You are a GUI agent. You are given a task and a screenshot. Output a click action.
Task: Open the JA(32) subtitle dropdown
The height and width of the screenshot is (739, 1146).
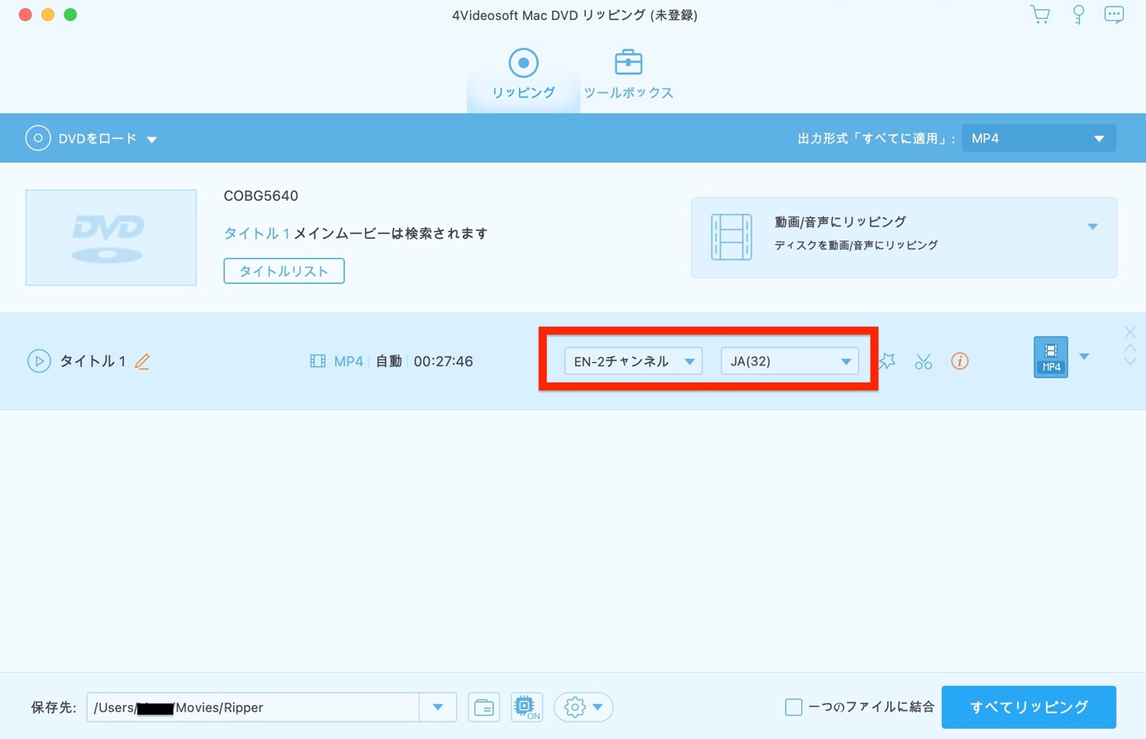tap(789, 361)
